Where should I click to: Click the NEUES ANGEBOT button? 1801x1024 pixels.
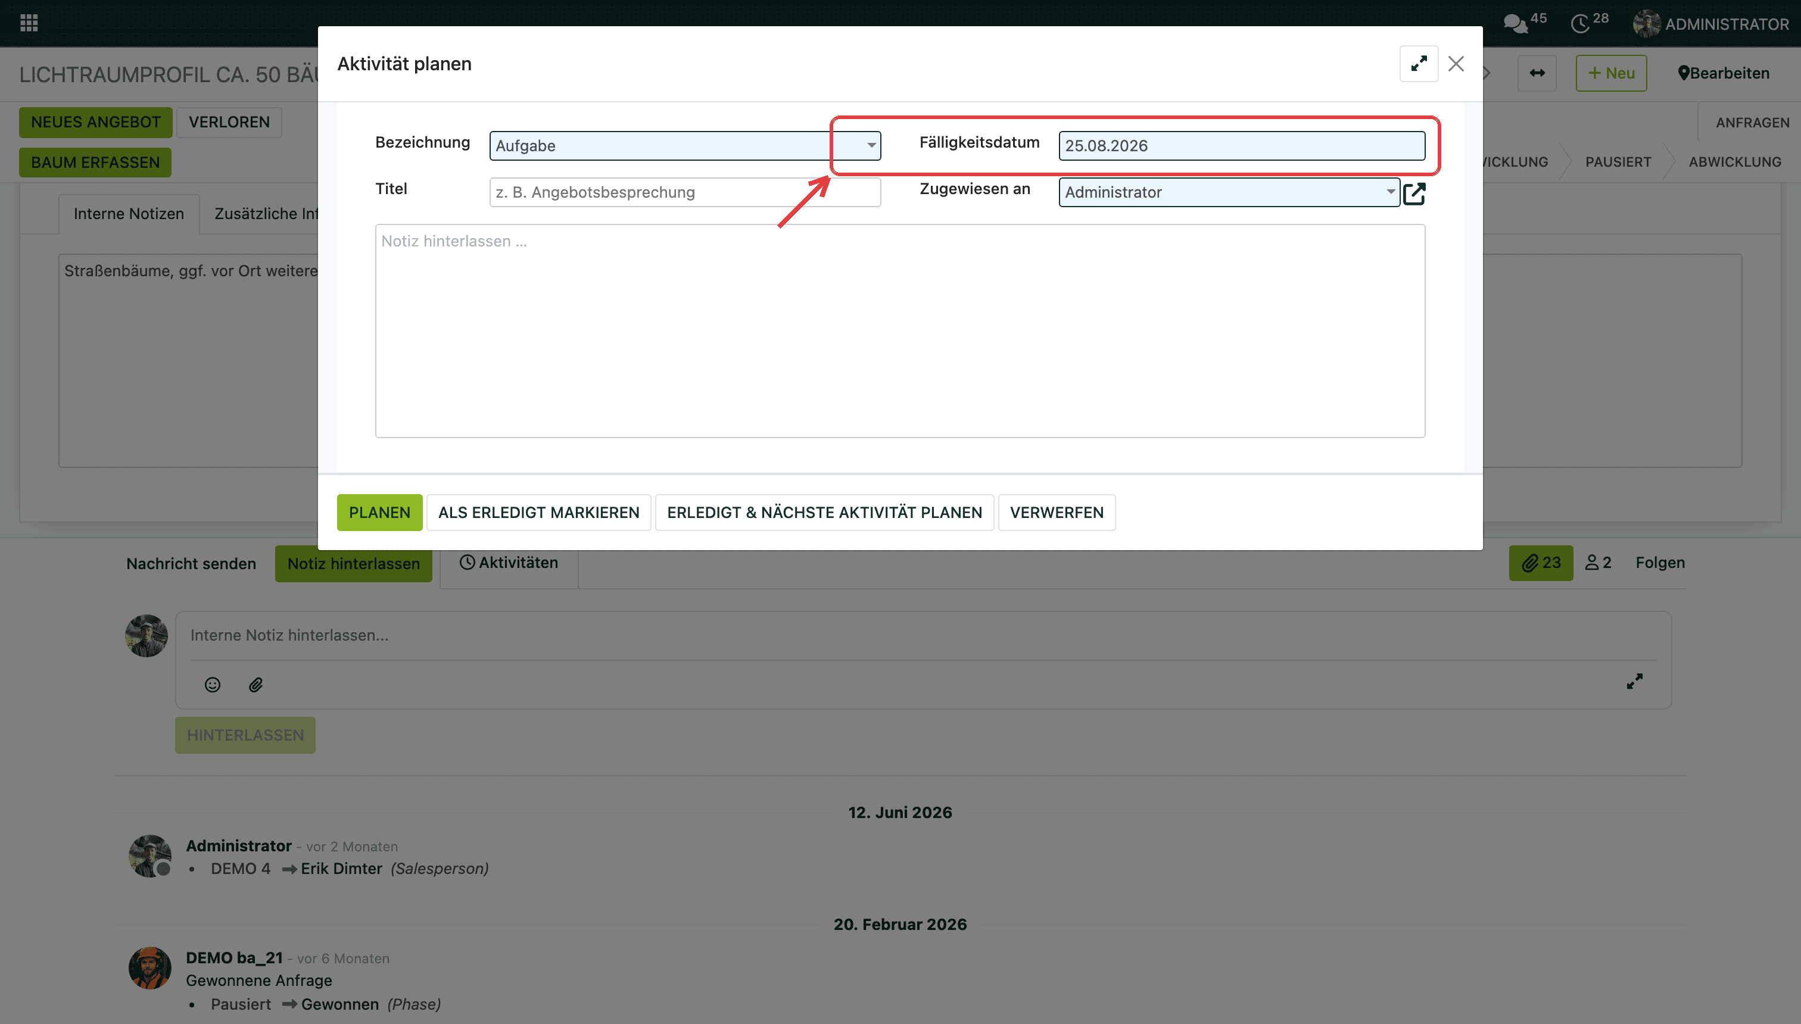[96, 123]
